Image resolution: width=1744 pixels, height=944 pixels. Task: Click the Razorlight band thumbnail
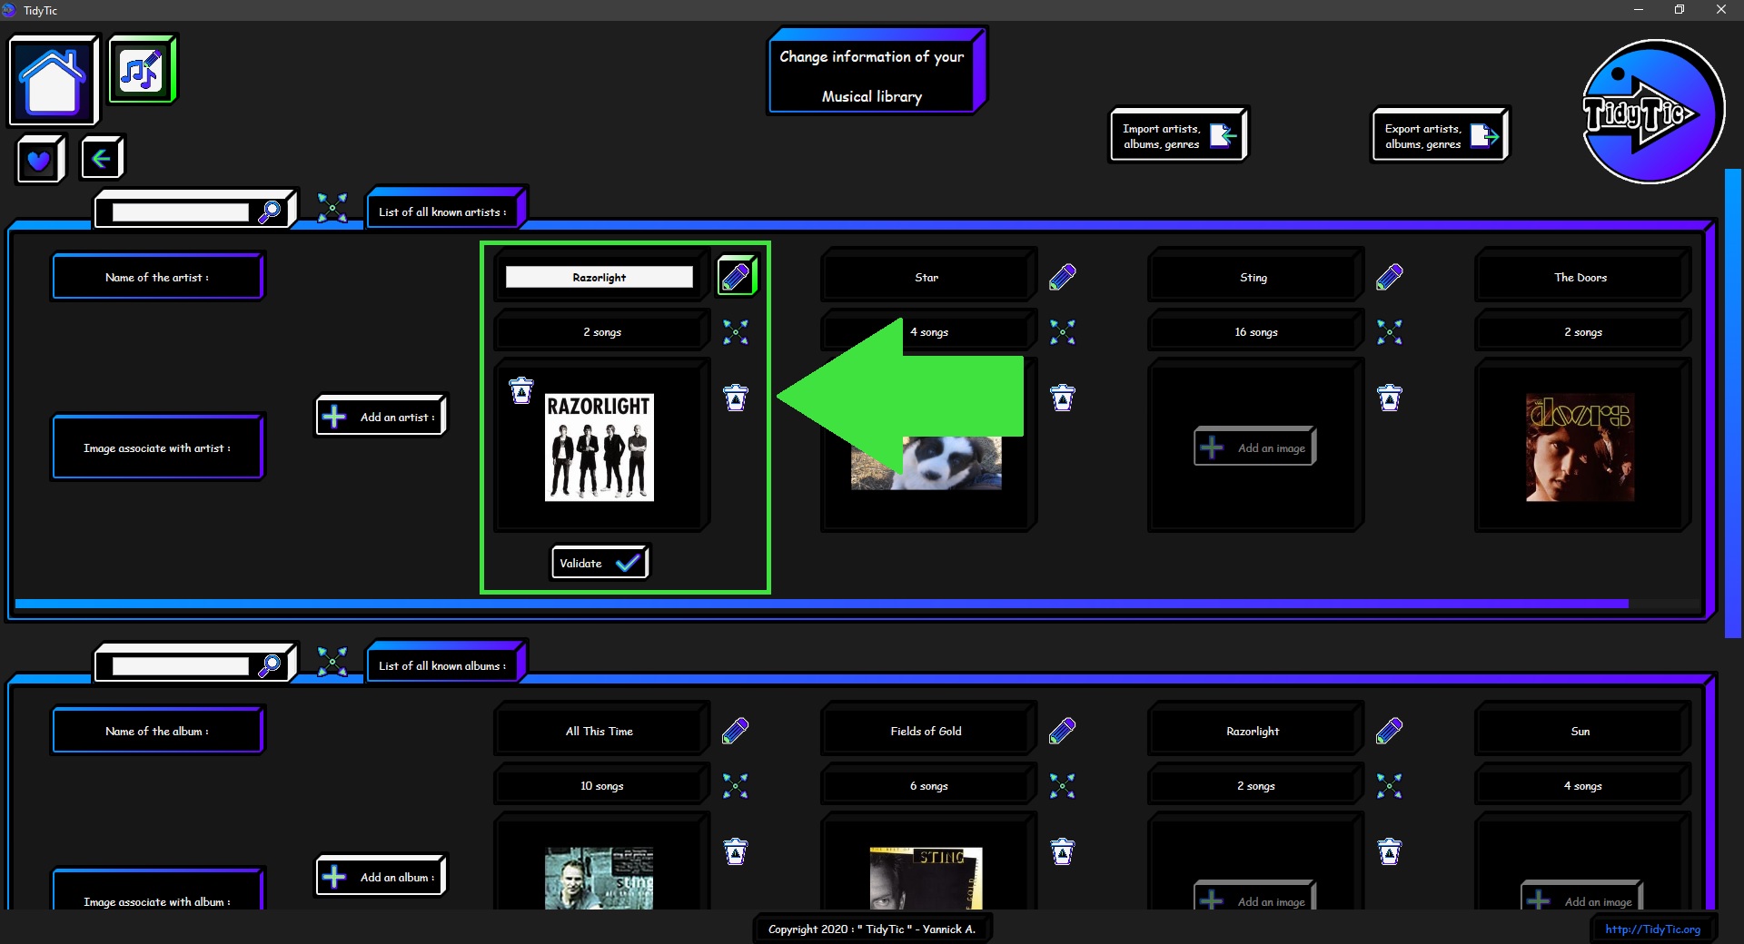coord(599,447)
